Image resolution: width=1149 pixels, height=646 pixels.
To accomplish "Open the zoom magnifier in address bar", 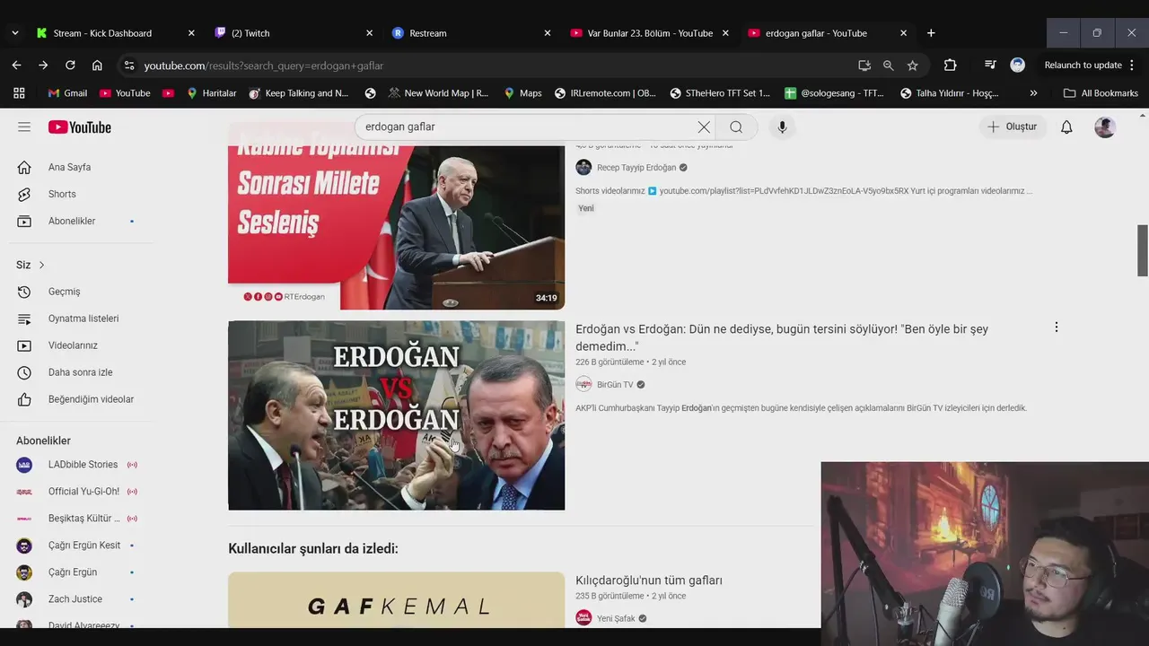I will tap(888, 65).
